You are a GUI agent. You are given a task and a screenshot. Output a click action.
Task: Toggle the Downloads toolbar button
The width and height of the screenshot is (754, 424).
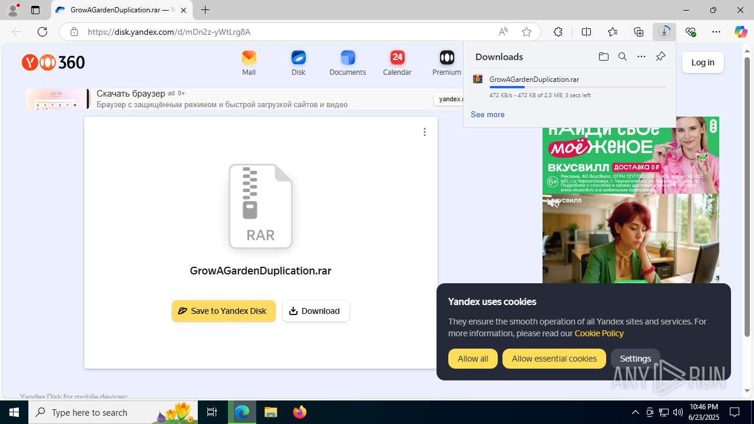pyautogui.click(x=664, y=32)
